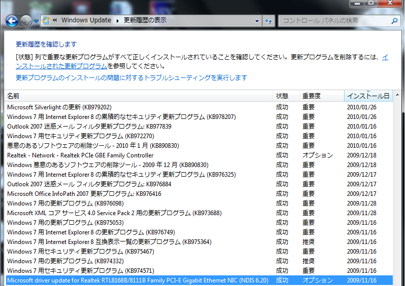Image resolution: width=405 pixels, height=286 pixels.
Task: Select Internet Explorer 8 update KB978207 row
Action: (199, 117)
